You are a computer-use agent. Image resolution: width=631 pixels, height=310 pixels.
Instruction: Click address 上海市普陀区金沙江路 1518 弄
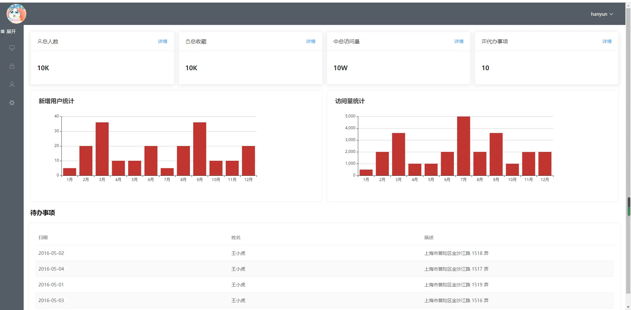point(456,253)
